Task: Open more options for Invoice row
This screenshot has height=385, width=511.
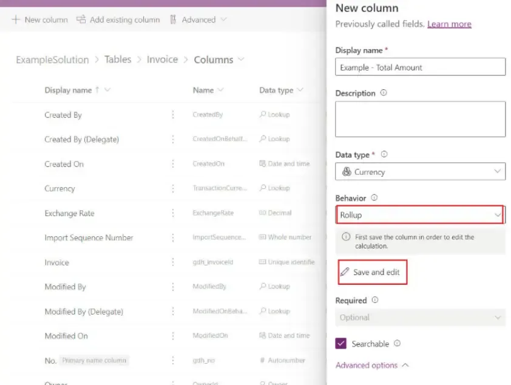Action: 173,262
